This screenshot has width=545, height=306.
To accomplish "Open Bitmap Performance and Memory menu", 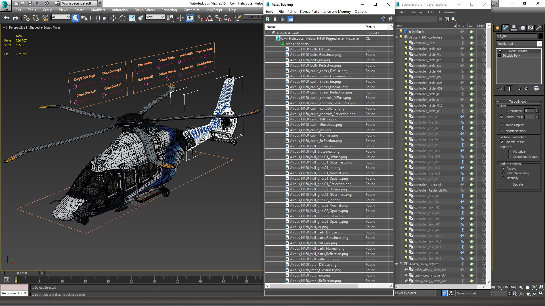I will [x=325, y=12].
